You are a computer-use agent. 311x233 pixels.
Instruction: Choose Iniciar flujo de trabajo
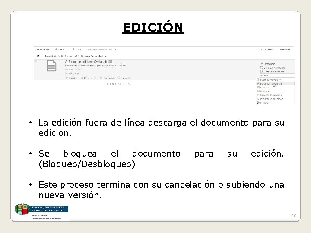click(270, 99)
